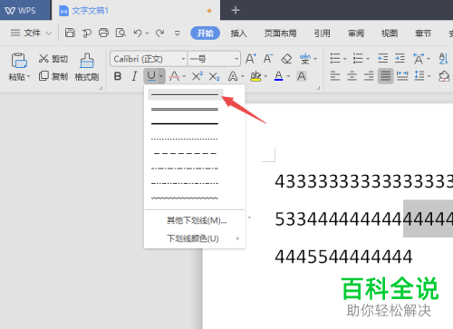
Task: Click the sort icon
Action: (x=443, y=59)
